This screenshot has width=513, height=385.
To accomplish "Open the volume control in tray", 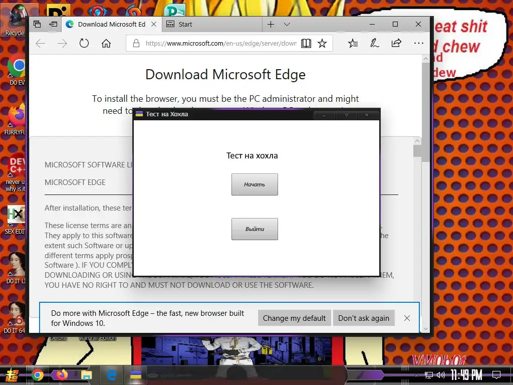I will point(440,375).
